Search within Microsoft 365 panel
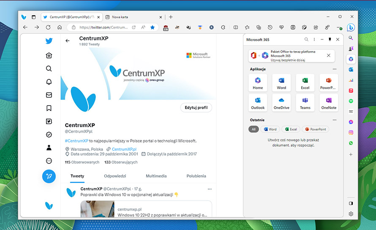Image resolution: width=376 pixels, height=230 pixels. 306,40
